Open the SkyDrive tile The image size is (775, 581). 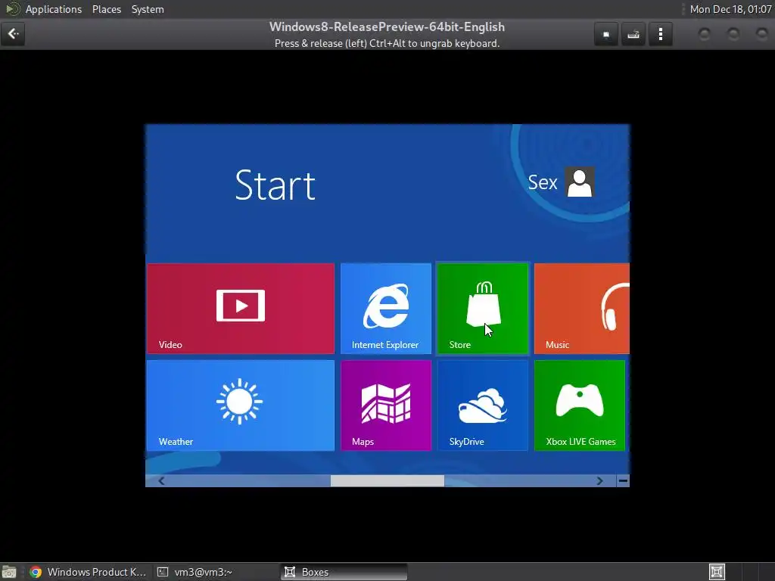coord(483,405)
